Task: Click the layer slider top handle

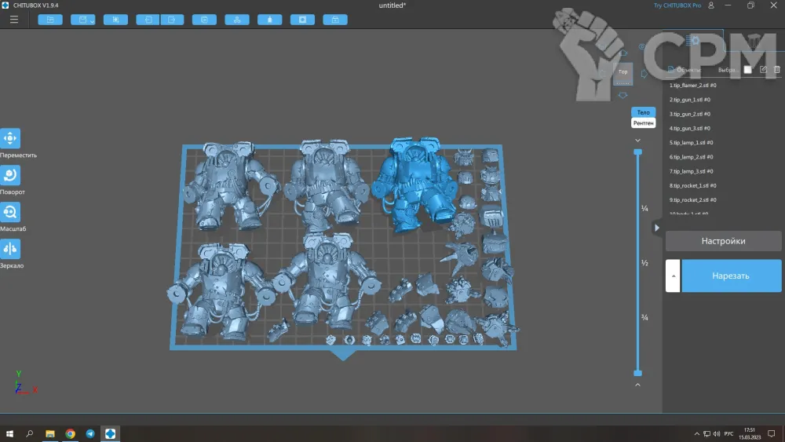Action: pyautogui.click(x=637, y=152)
